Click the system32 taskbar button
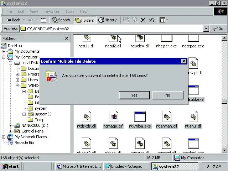This screenshot has height=171, width=228. coord(175,166)
